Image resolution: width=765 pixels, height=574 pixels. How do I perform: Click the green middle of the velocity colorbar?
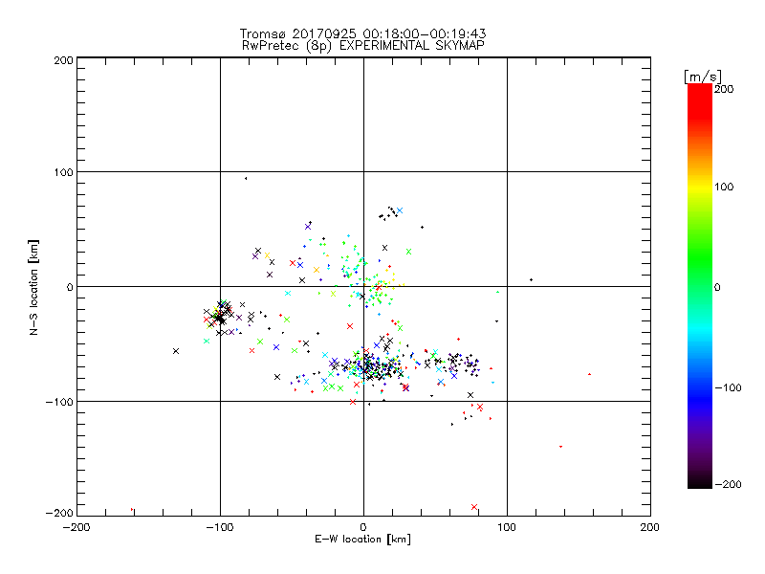(x=700, y=286)
